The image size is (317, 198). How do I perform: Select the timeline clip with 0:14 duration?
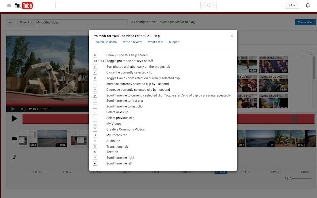28,139
